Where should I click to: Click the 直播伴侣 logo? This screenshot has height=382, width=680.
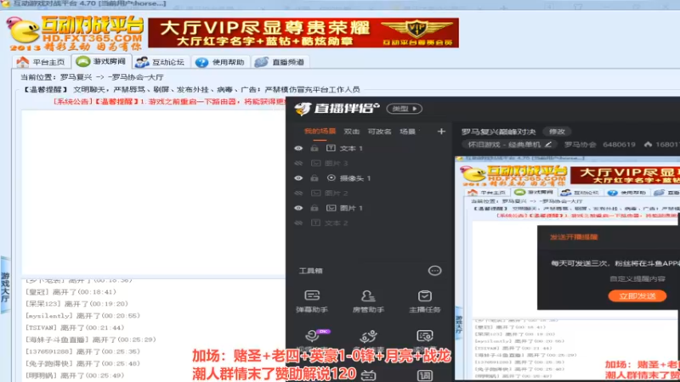(x=337, y=109)
